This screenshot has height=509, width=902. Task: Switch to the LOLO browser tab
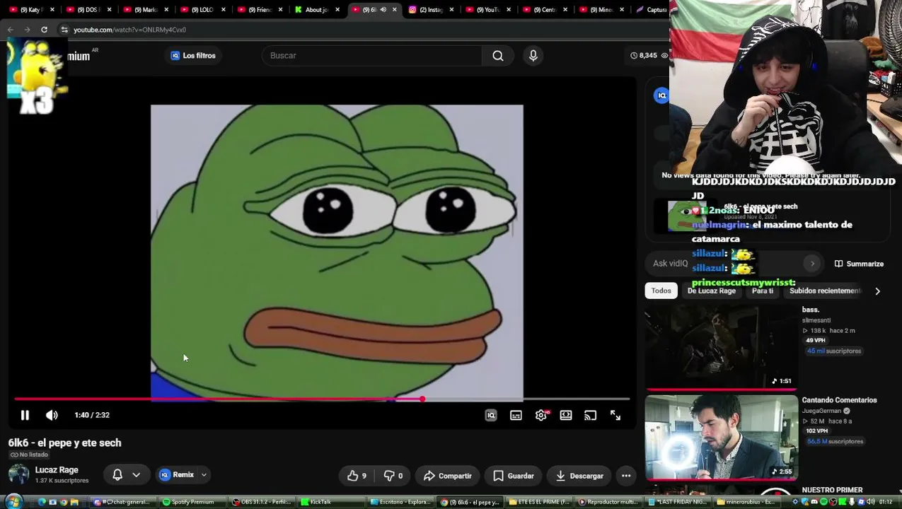(x=202, y=10)
